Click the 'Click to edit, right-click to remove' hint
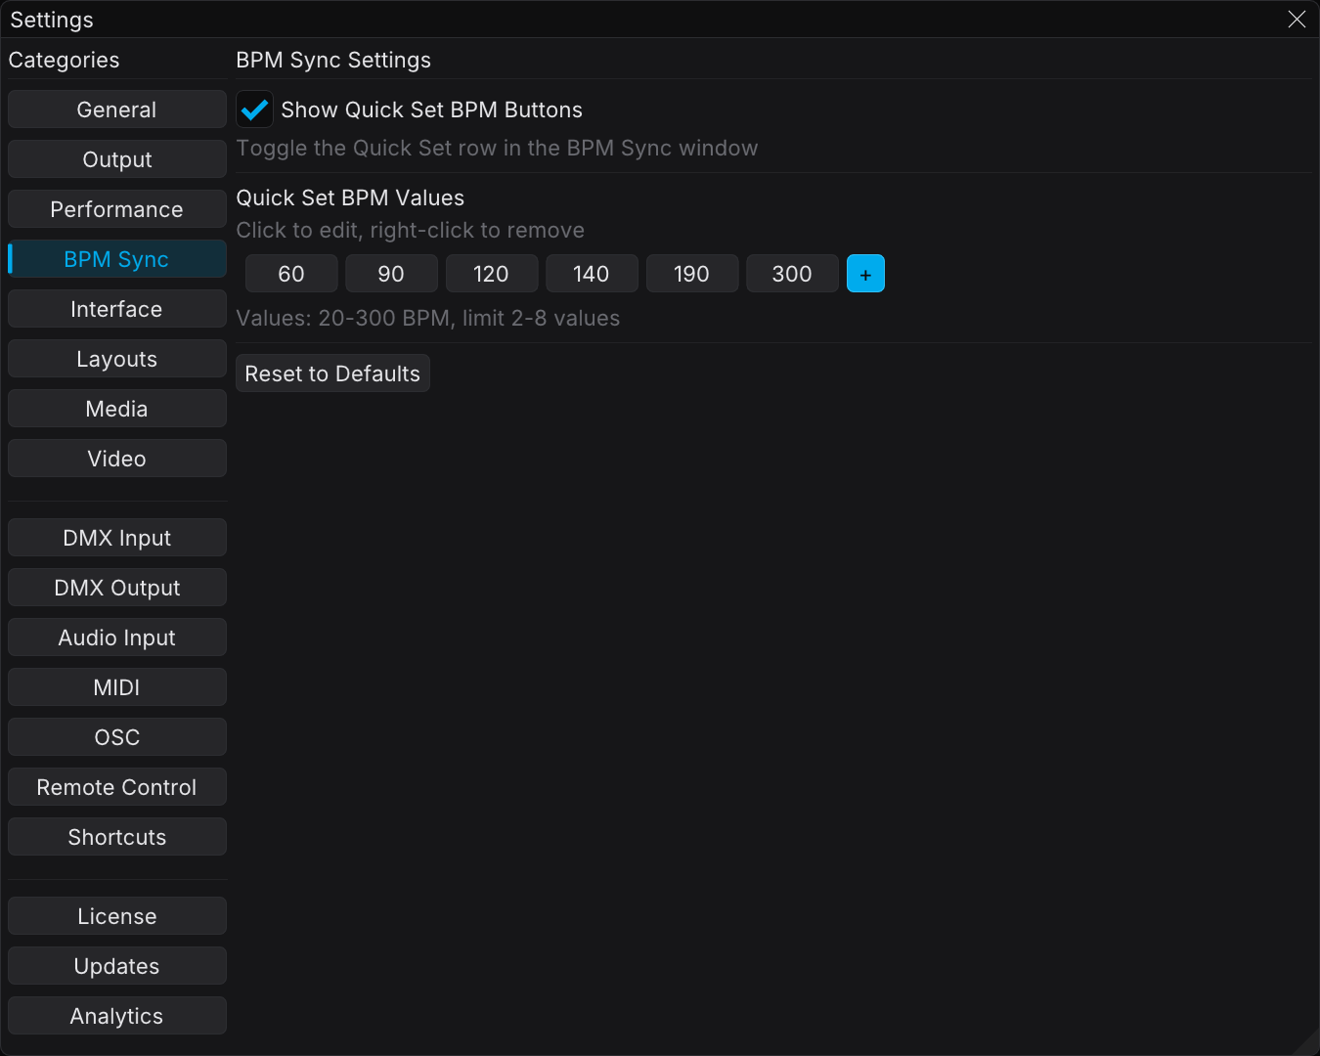 [411, 230]
